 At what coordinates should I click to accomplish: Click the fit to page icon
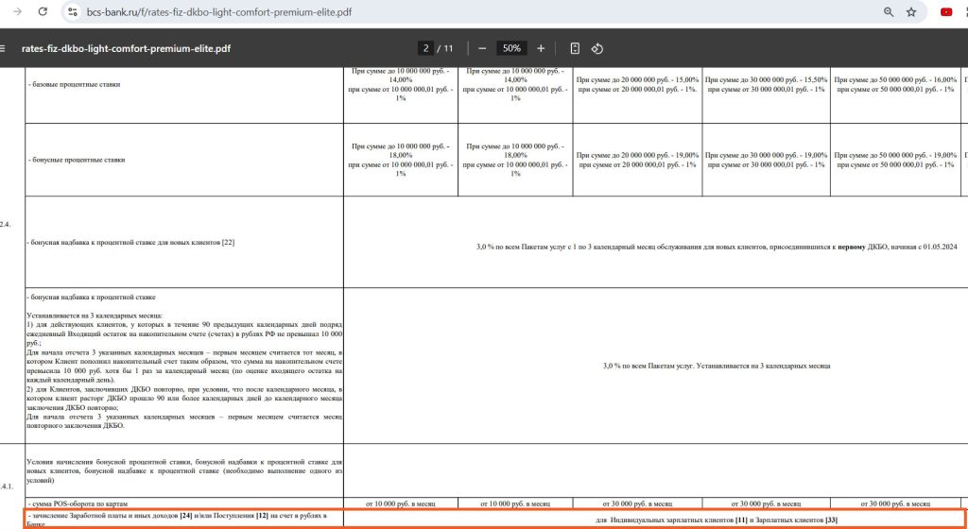(575, 48)
